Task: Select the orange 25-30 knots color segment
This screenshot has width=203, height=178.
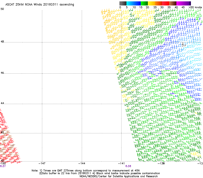Action: [x=159, y=3]
